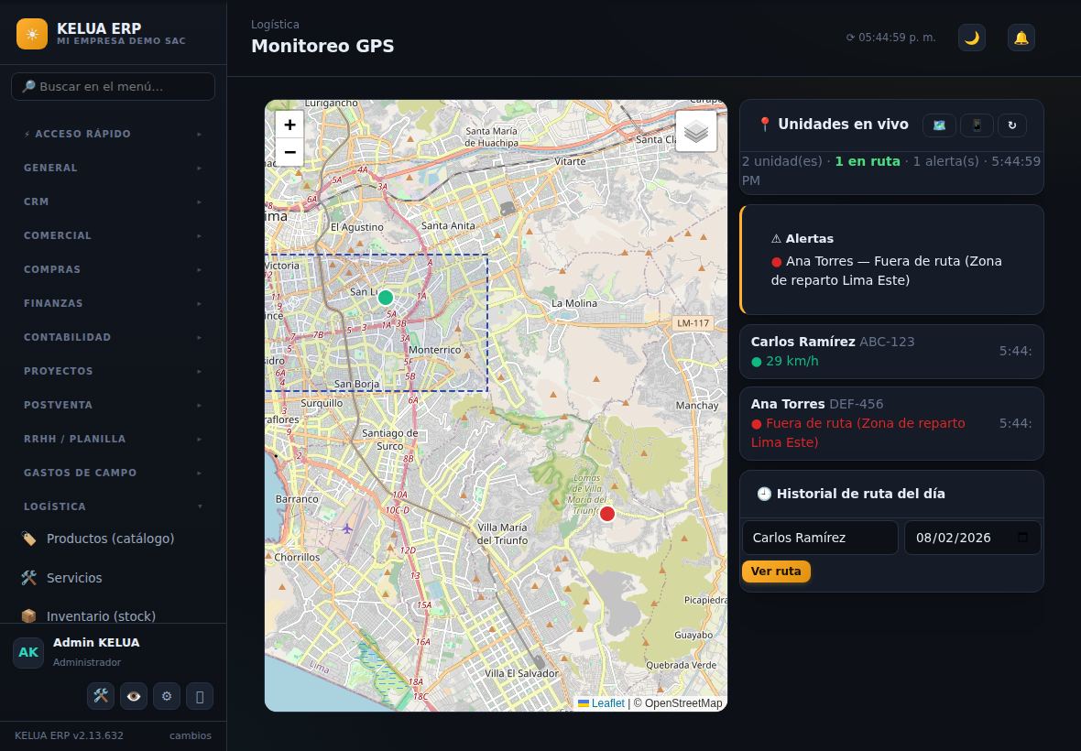Zoom in on the map
The height and width of the screenshot is (751, 1081).
pyautogui.click(x=289, y=125)
